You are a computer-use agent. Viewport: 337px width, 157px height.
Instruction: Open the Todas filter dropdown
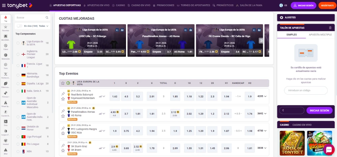click(43, 26)
